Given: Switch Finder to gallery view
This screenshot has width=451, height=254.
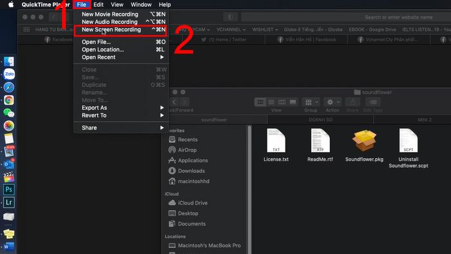Looking at the screenshot, I should click(x=293, y=102).
